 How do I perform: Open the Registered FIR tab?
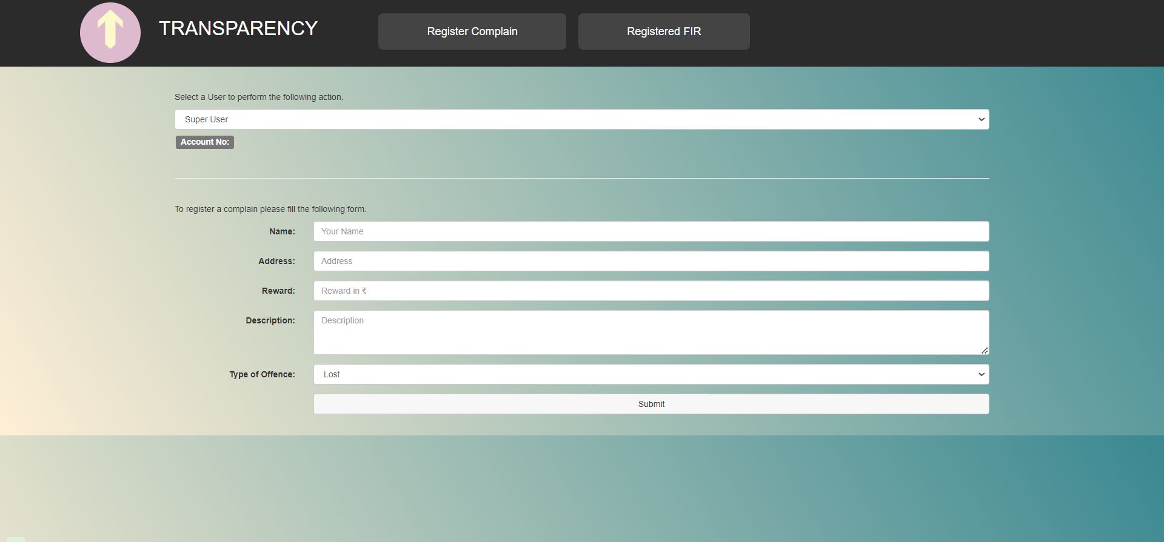pyautogui.click(x=664, y=31)
